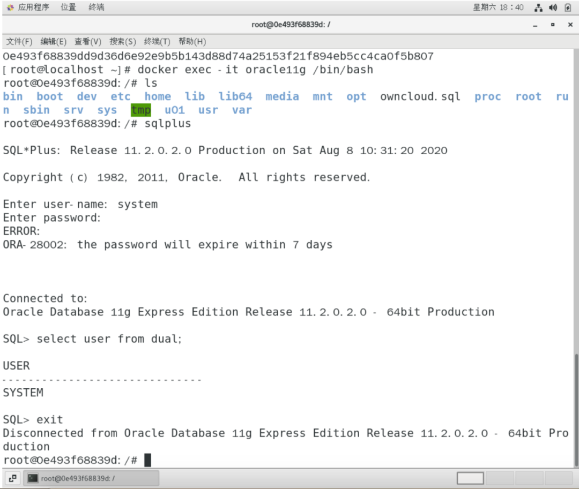The height and width of the screenshot is (489, 579).
Task: Open the 位置 places menu
Action: click(68, 7)
